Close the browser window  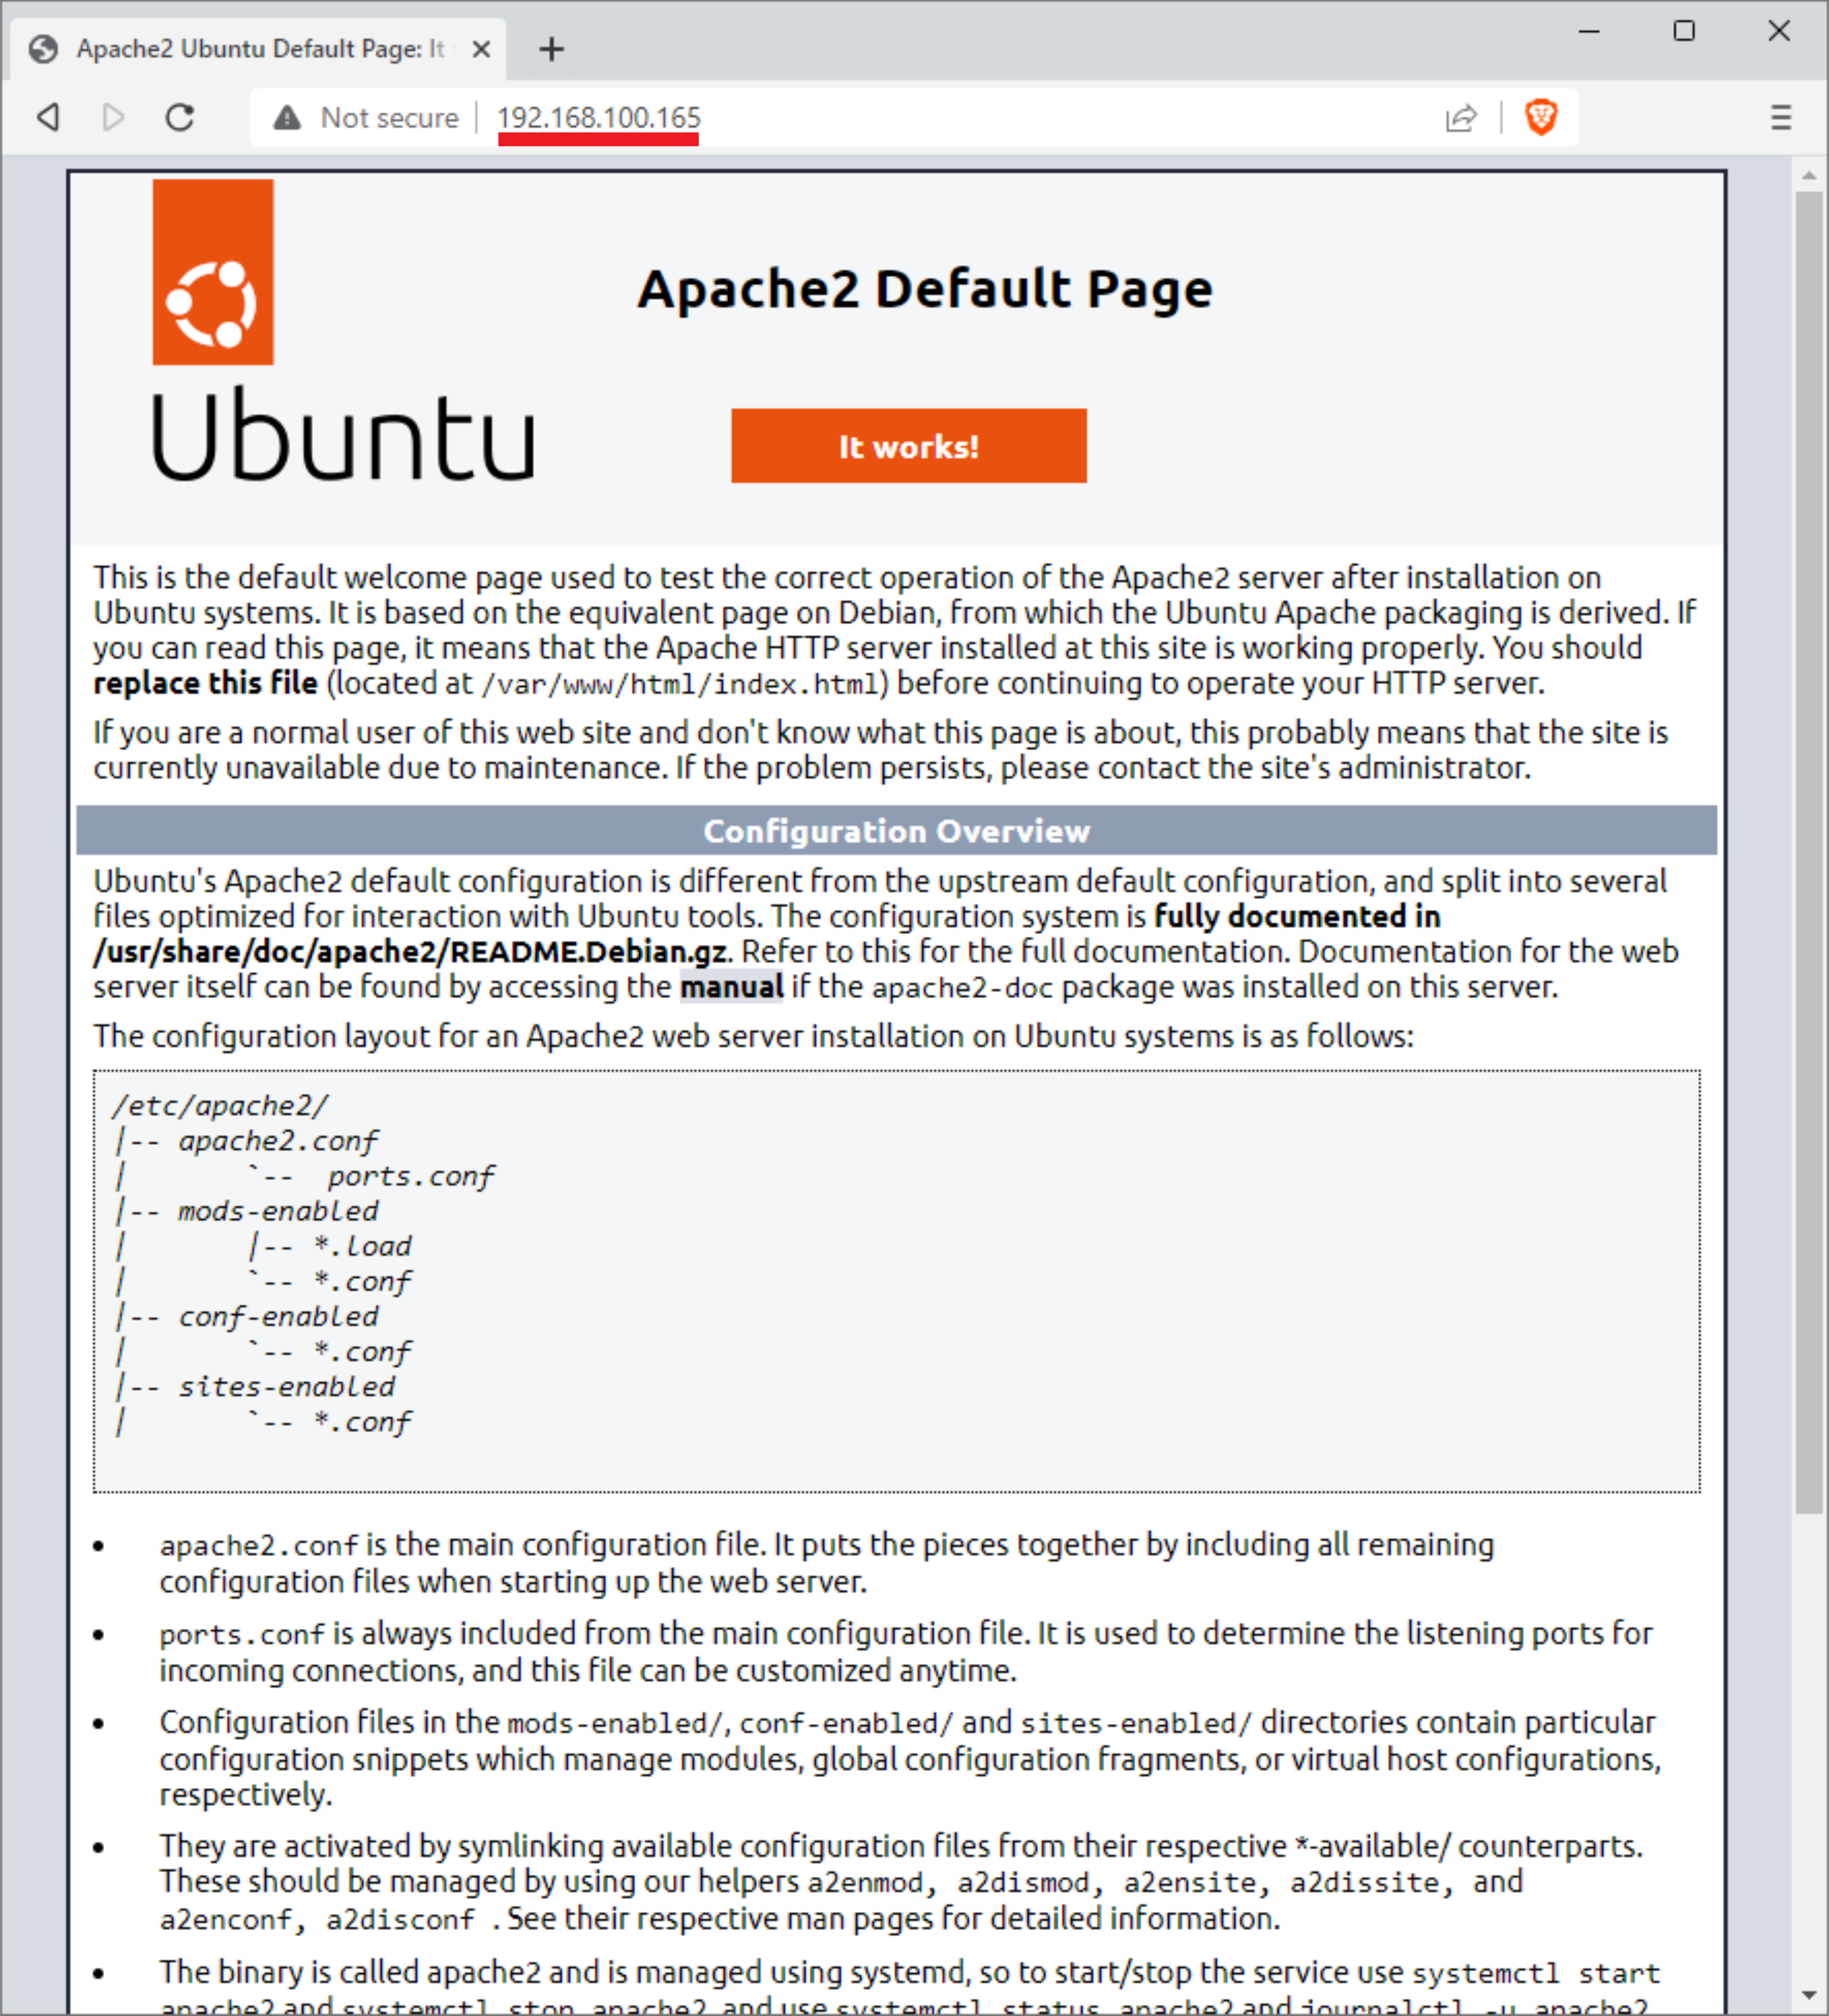pos(1779,31)
